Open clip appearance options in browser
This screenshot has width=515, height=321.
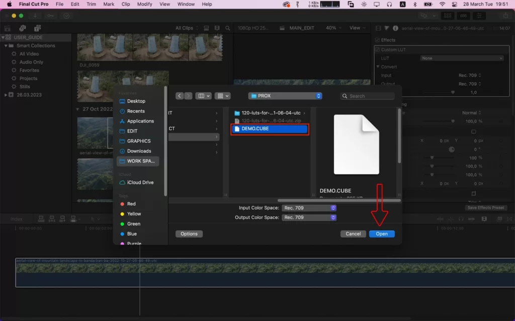coord(217,28)
